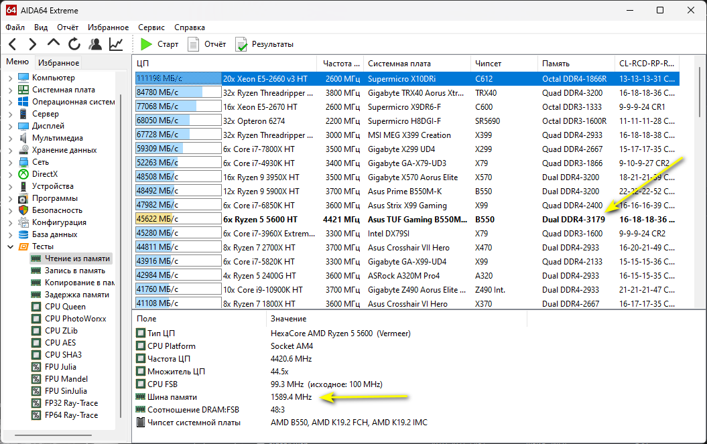Expand the Хранение данных tree node
This screenshot has width=707, height=444.
click(x=10, y=151)
